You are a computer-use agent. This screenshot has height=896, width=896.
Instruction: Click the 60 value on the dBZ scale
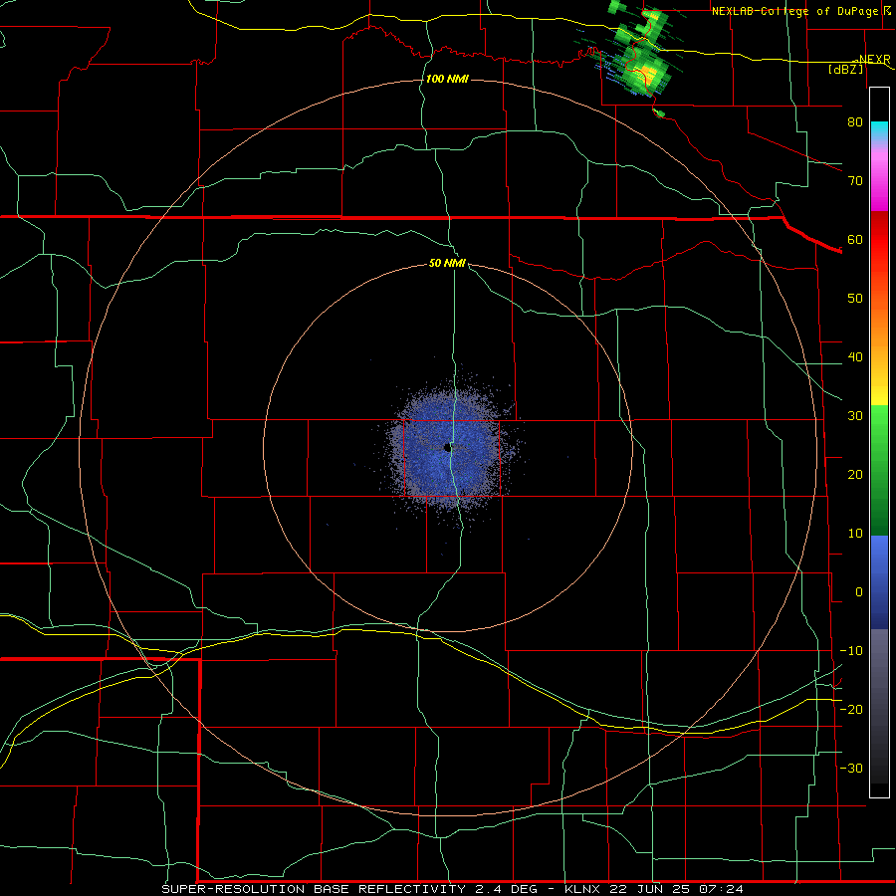pyautogui.click(x=855, y=239)
